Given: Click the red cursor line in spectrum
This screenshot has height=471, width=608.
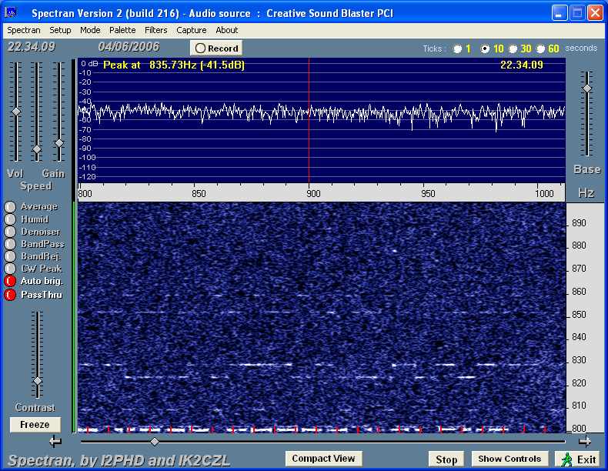Looking at the screenshot, I should tap(309, 120).
